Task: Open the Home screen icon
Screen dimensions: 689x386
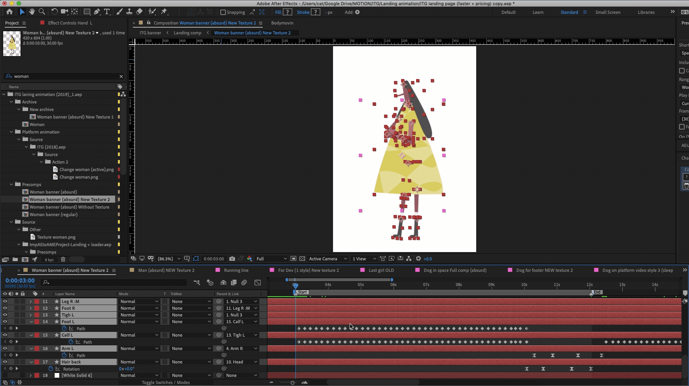Action: click(x=9, y=12)
